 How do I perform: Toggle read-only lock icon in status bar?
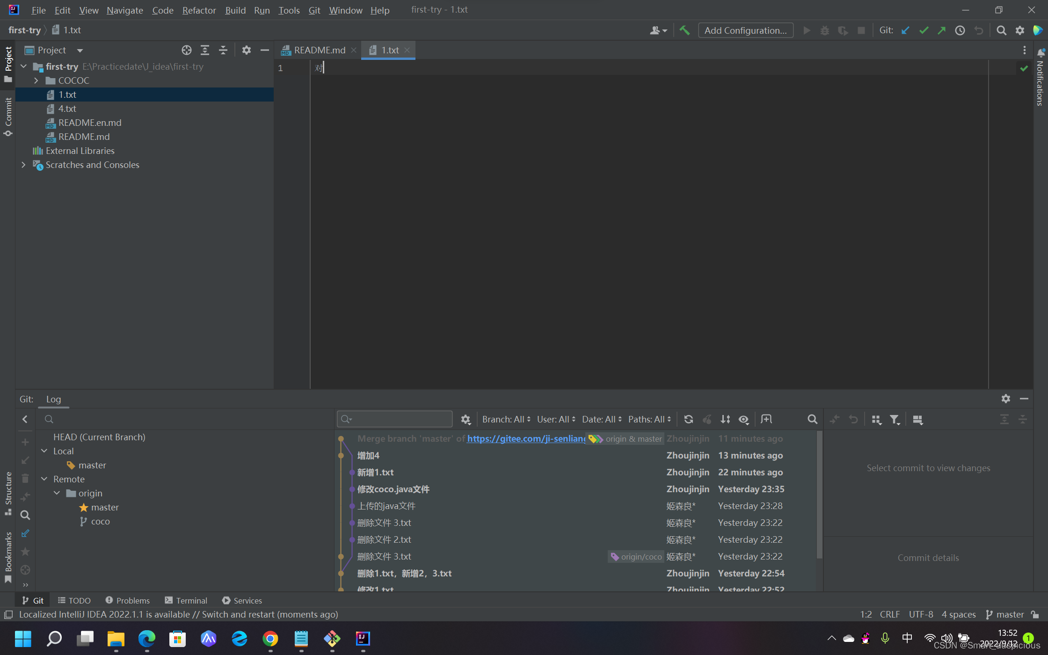tap(1035, 614)
